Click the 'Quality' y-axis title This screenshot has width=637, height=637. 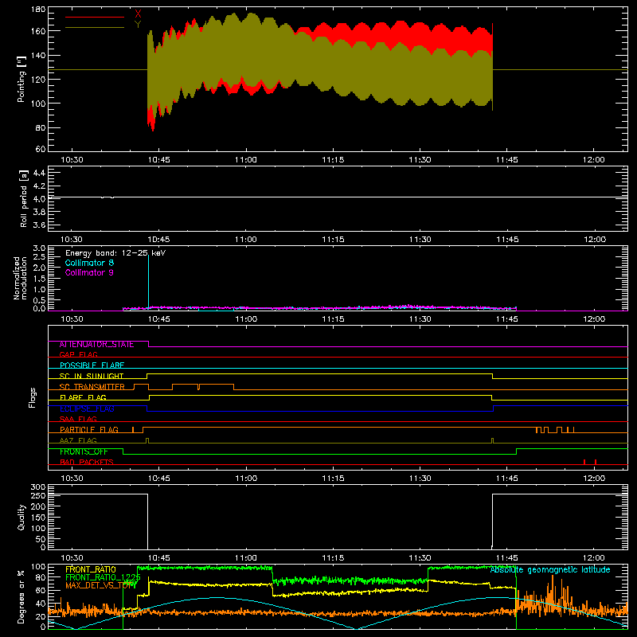coord(21,517)
